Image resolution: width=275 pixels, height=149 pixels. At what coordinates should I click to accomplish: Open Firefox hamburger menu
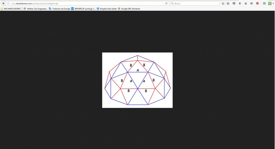tap(264, 3)
